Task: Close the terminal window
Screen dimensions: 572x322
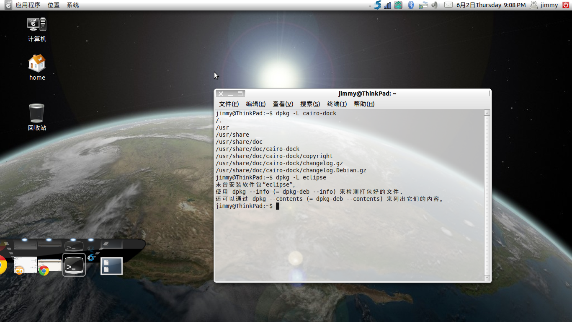Action: coord(221,93)
